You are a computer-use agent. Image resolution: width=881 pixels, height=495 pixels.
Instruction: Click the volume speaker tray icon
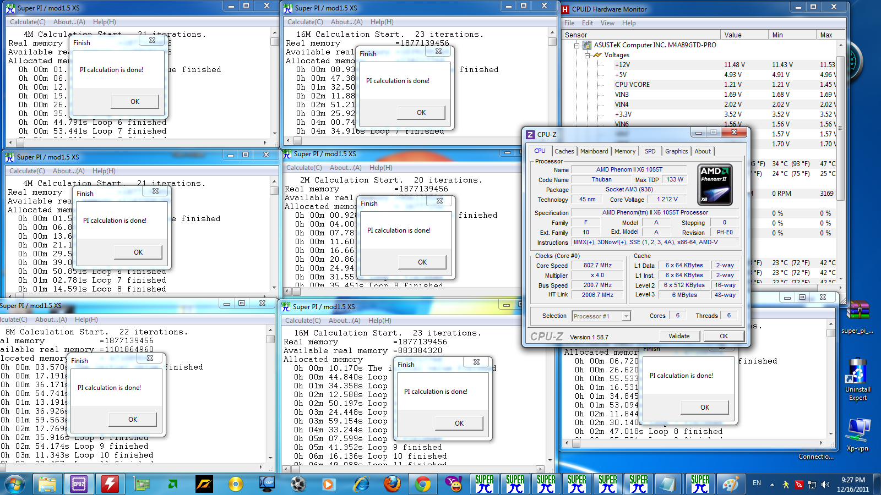pyautogui.click(x=825, y=485)
